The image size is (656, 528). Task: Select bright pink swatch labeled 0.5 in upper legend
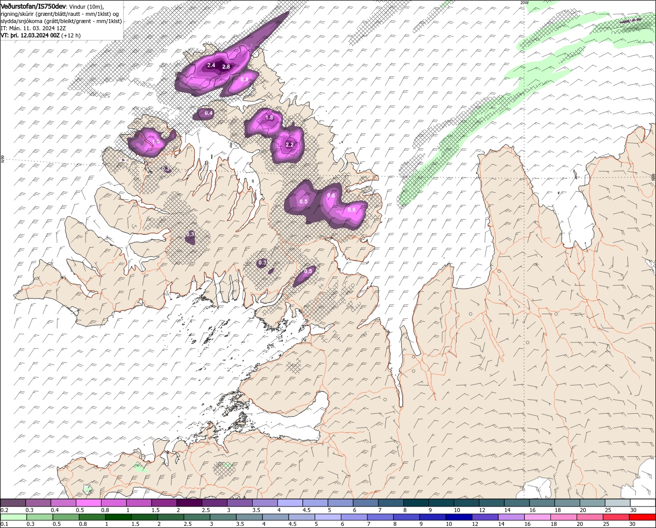[x=88, y=503]
